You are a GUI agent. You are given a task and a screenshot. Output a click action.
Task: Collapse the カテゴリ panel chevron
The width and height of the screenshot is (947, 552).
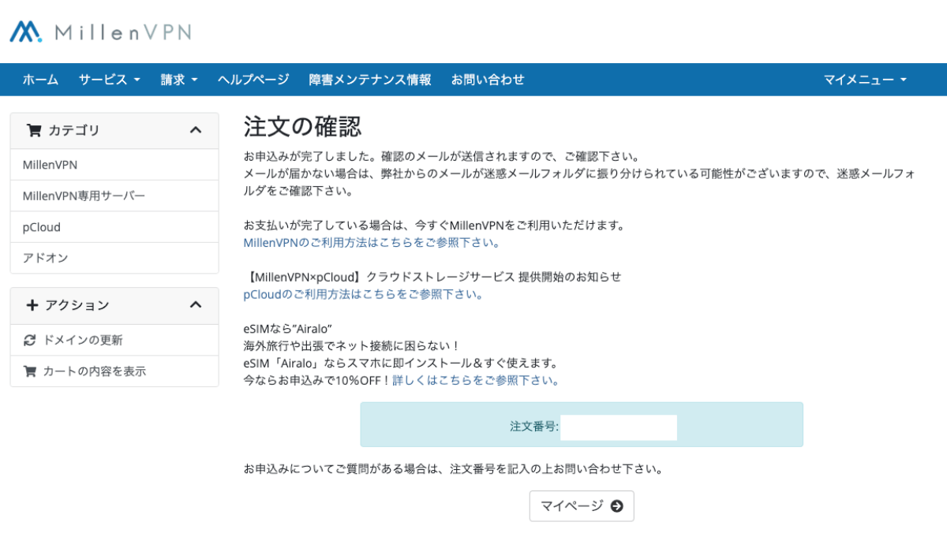197,130
